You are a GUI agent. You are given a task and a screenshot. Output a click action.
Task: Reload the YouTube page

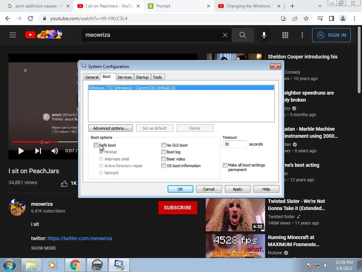30,18
